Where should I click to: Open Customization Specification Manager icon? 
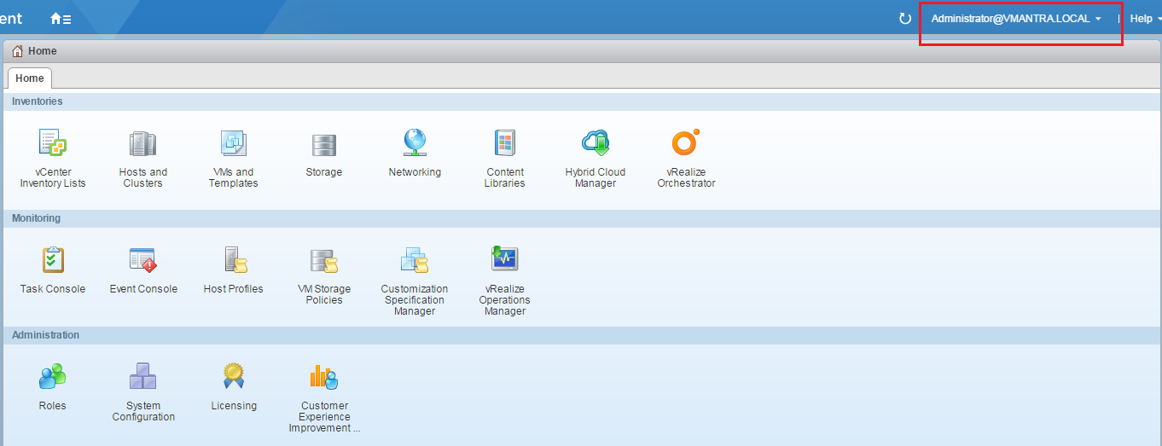415,259
